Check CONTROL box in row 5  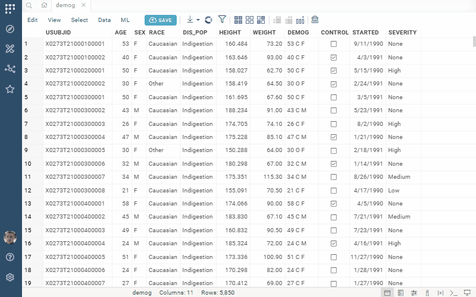click(334, 97)
